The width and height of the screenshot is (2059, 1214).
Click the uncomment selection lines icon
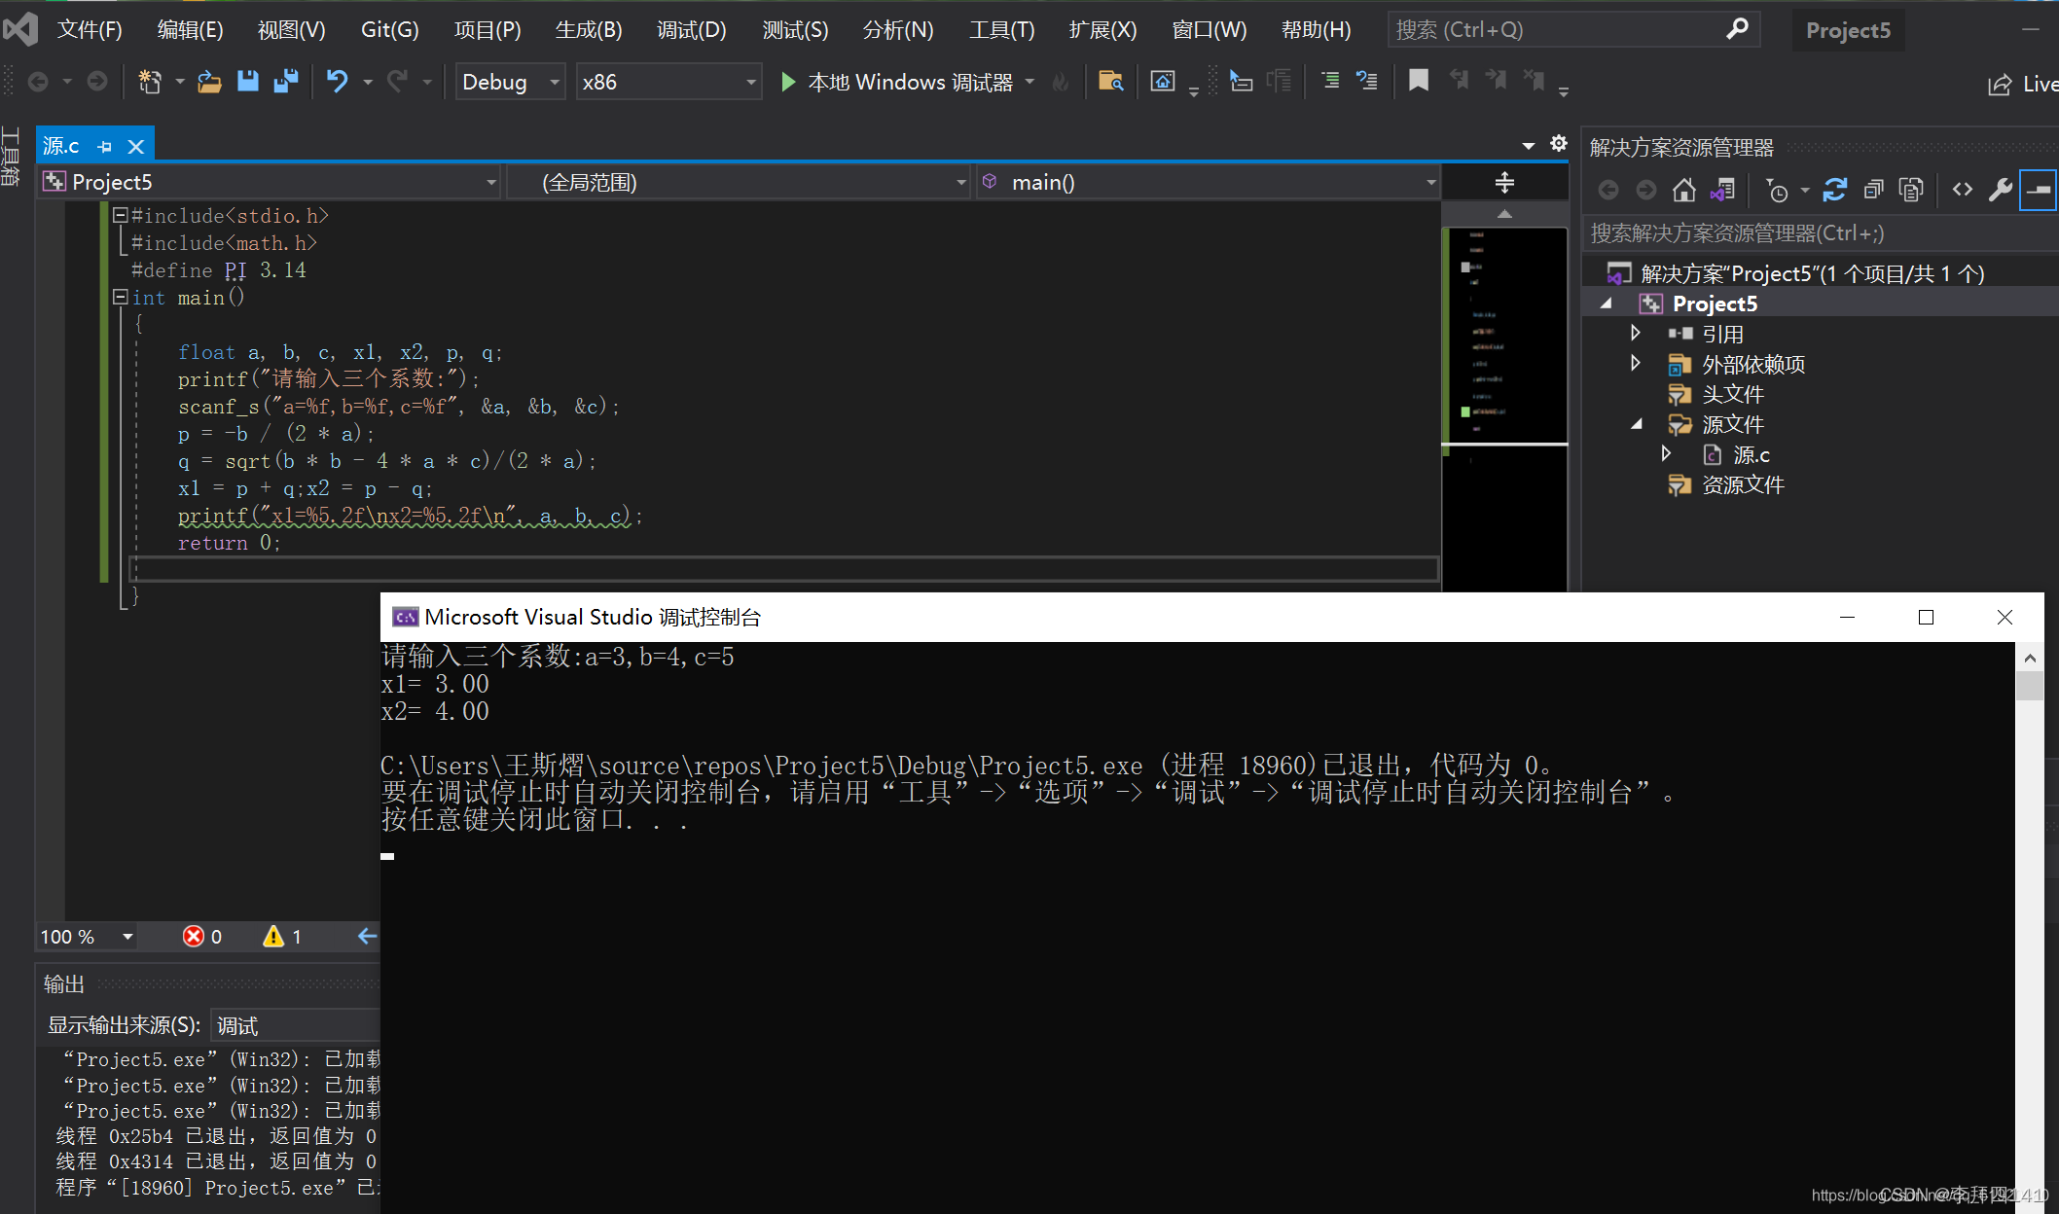click(x=1367, y=82)
